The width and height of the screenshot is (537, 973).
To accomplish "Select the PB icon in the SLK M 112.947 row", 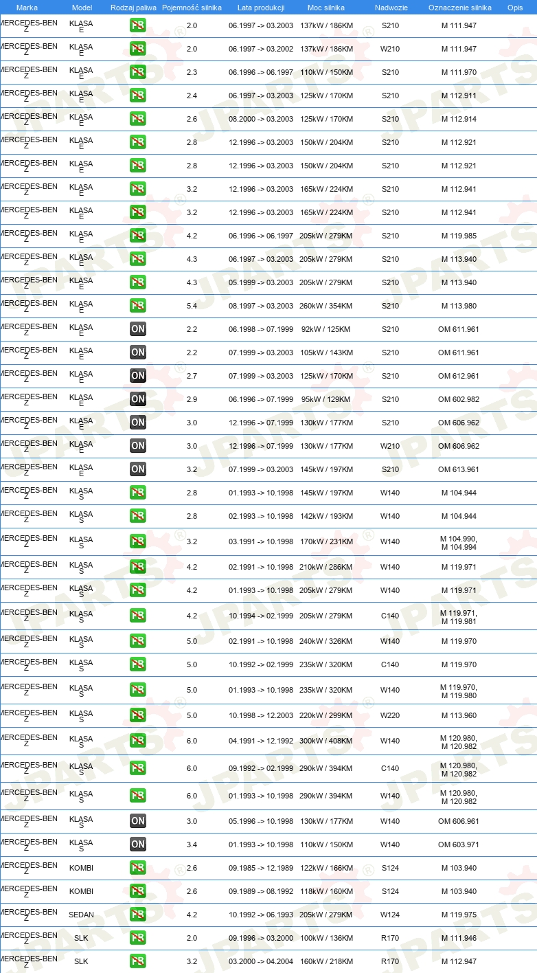I will [x=138, y=961].
